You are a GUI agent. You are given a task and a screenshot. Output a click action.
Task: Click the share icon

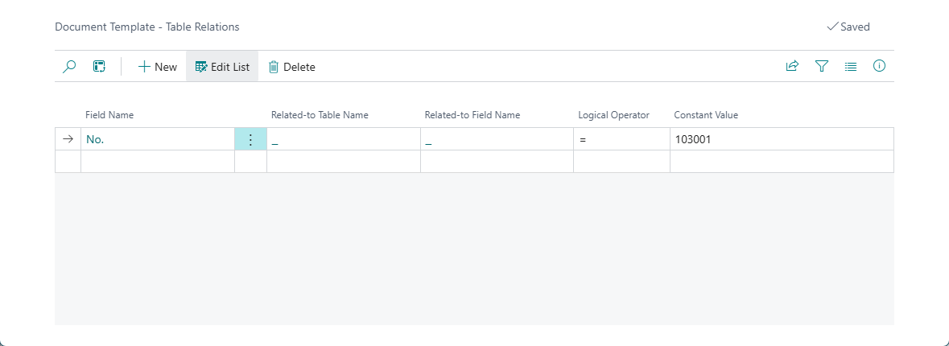(x=792, y=67)
